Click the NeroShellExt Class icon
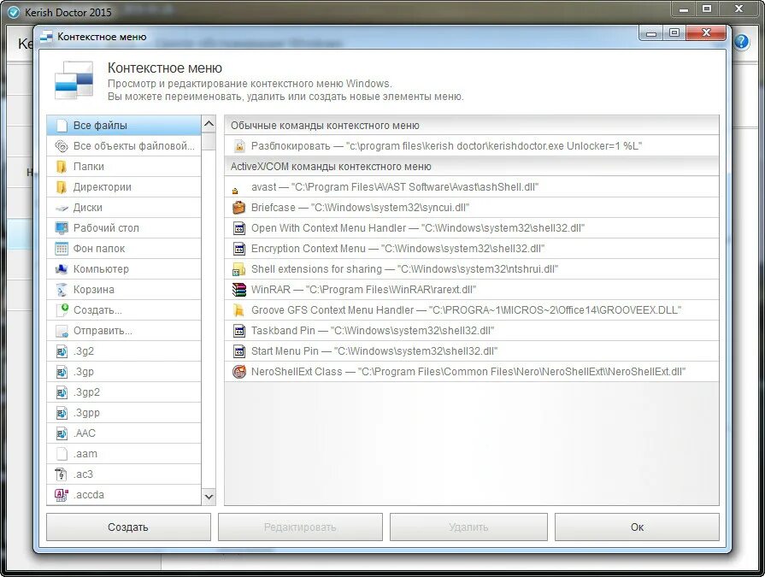The width and height of the screenshot is (765, 577). coord(239,372)
